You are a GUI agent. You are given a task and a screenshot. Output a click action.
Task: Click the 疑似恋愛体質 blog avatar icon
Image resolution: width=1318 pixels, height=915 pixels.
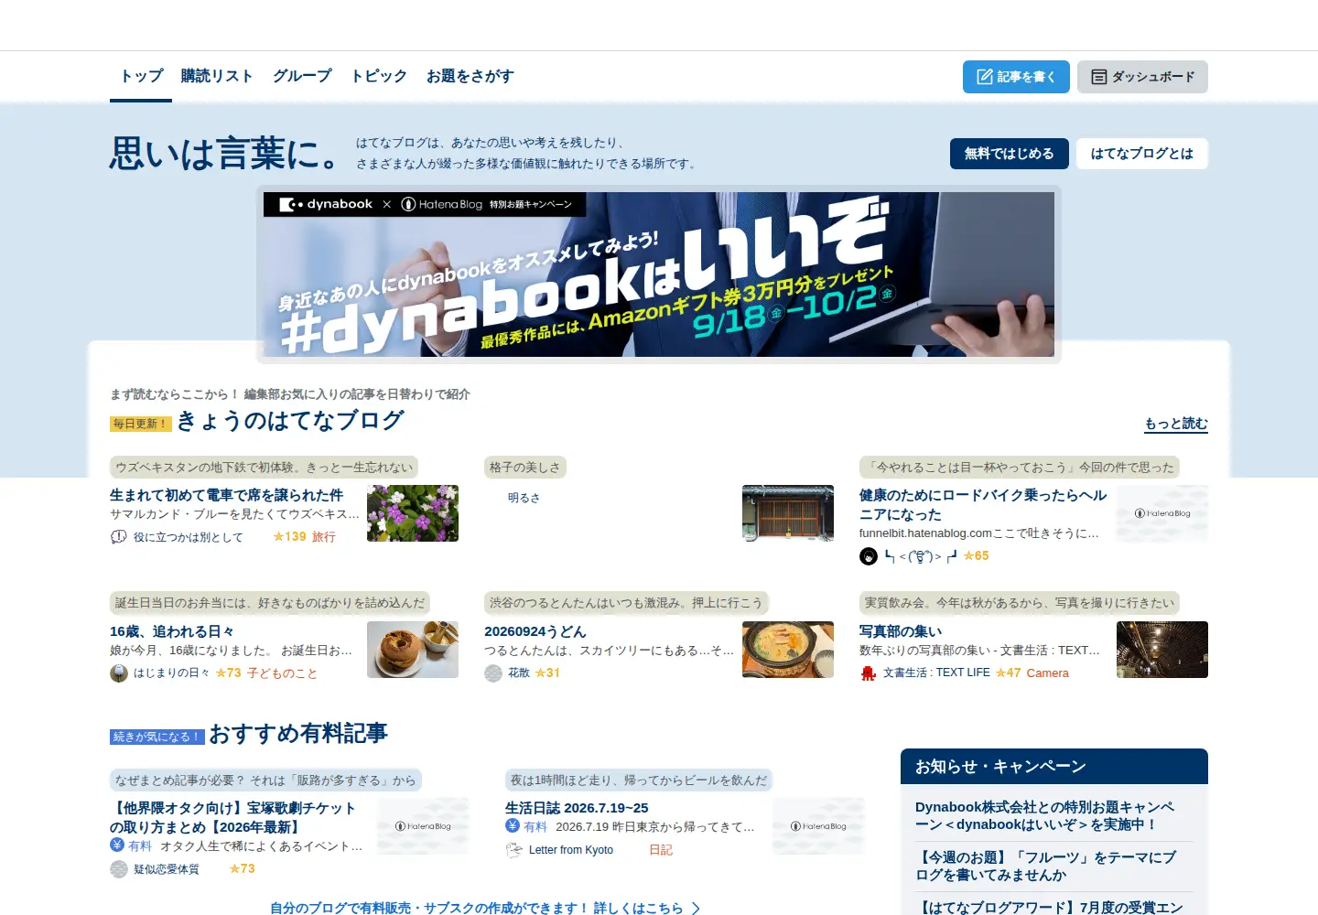pyautogui.click(x=119, y=869)
